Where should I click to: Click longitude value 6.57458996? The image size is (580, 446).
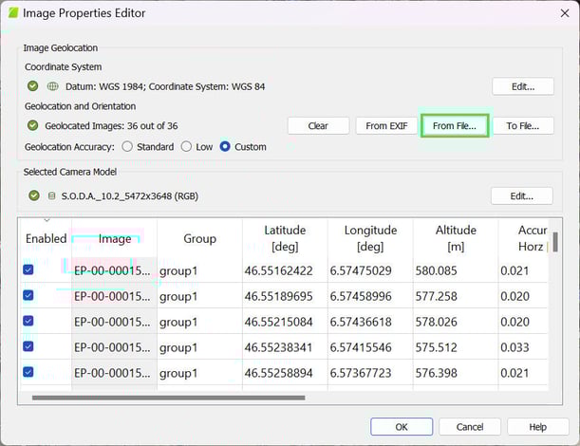361,296
